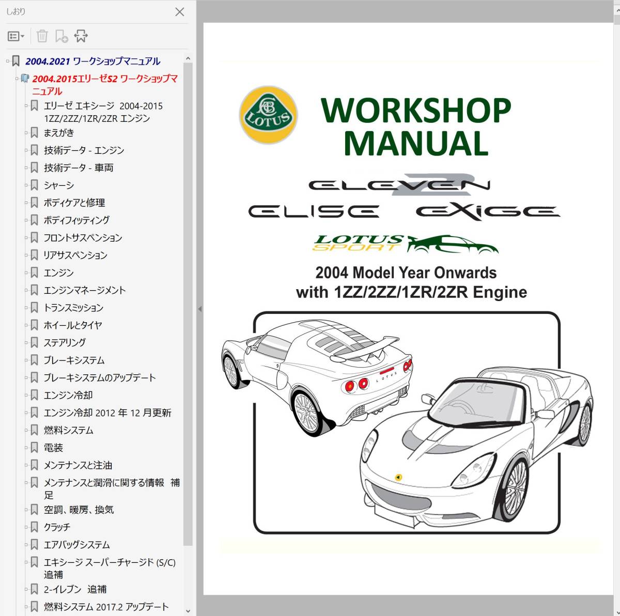Expand the シャーシ bookmark node
Image resolution: width=620 pixels, height=616 pixels.
coord(26,185)
